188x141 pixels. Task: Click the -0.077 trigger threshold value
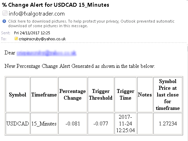101,123
